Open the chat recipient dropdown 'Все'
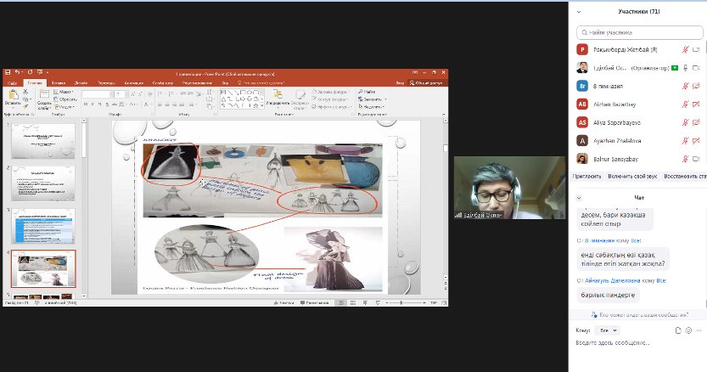707x372 pixels. (609, 330)
